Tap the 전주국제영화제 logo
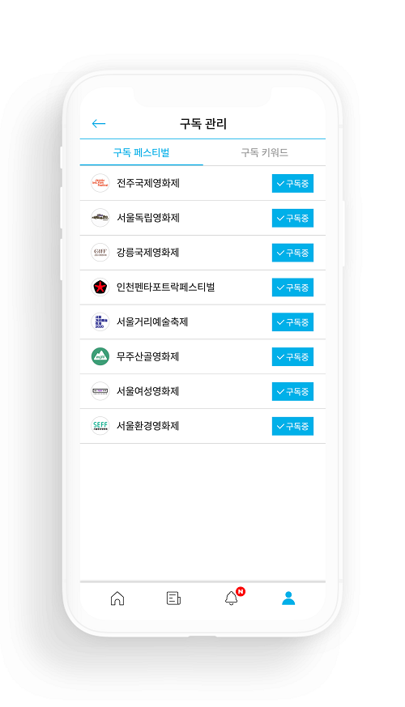This screenshot has width=405, height=707. 100,183
